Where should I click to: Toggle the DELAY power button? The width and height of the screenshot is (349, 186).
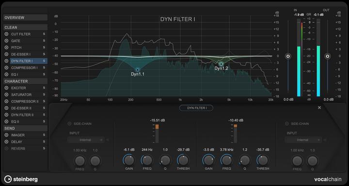(6, 142)
